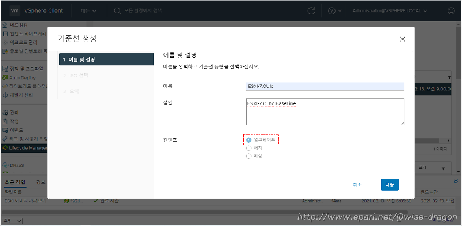Click the 크기 column header
Viewport: 462px width, 226px height.
(422, 168)
